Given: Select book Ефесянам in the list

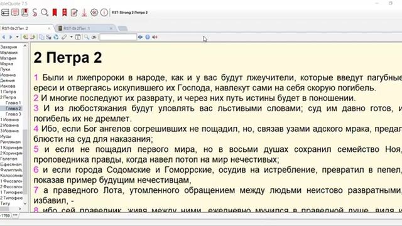Looking at the screenshot, I should 11,164.
